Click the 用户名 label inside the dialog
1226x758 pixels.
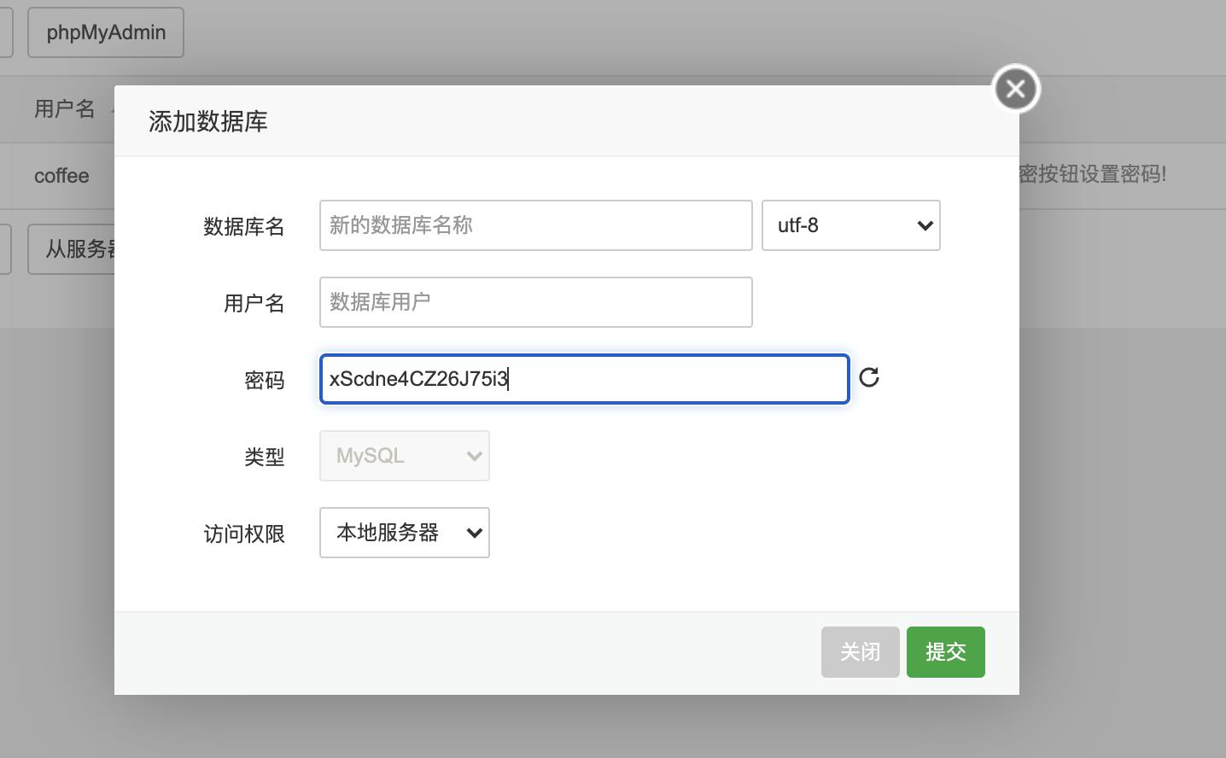tap(254, 303)
